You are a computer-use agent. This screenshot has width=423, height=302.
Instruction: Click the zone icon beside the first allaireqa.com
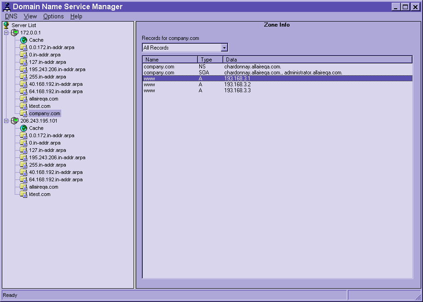coord(23,99)
